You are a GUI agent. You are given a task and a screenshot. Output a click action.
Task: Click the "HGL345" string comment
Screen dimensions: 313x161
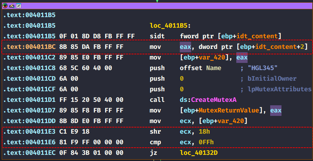click(x=263, y=68)
